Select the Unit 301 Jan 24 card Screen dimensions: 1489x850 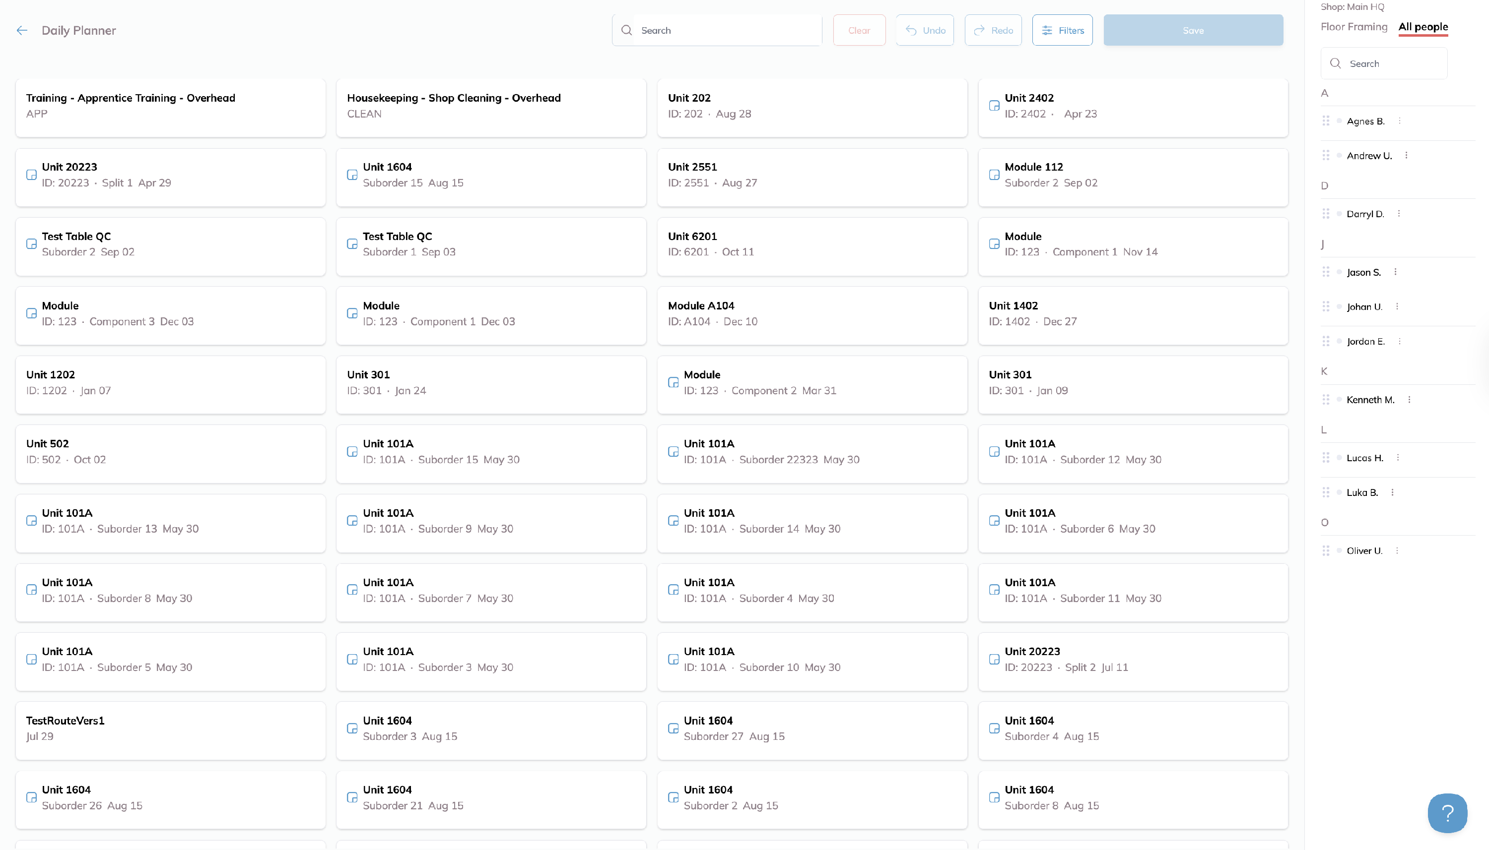pos(491,385)
